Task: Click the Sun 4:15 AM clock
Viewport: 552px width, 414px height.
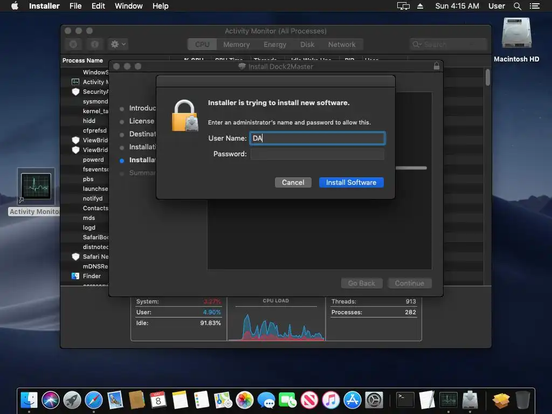Action: [x=457, y=6]
